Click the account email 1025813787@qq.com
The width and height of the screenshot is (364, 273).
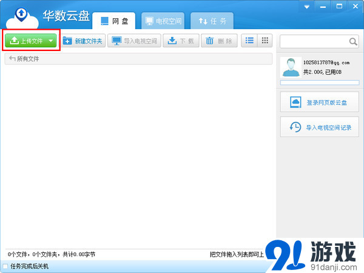326,62
